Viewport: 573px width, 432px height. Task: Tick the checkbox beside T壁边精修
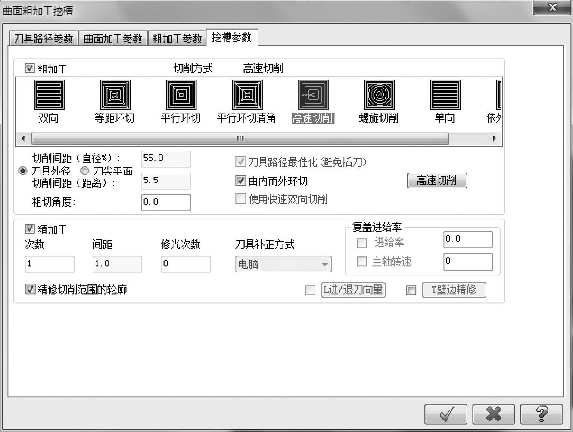(411, 290)
